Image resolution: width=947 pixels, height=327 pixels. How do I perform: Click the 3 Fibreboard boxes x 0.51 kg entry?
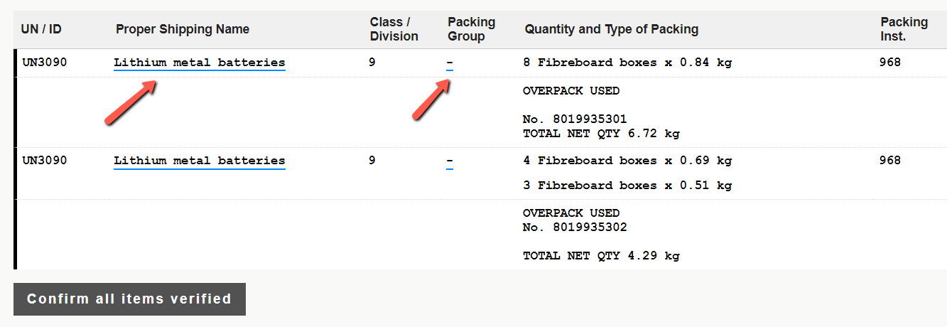(627, 186)
